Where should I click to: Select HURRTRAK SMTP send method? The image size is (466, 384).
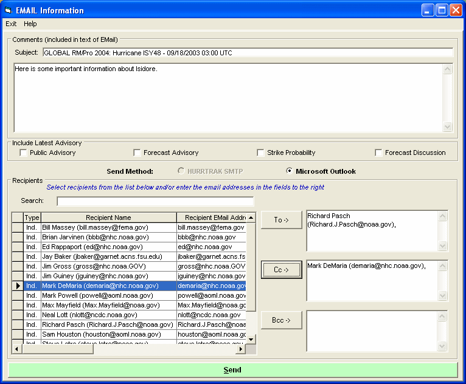[181, 171]
